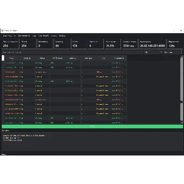Screen dimensions: 184x184
Task: Click Start Validation in the toolbar
Action: [x=24, y=36]
